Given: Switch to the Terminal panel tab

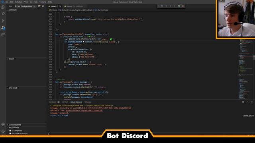Looking at the screenshot, I should coord(88,102).
